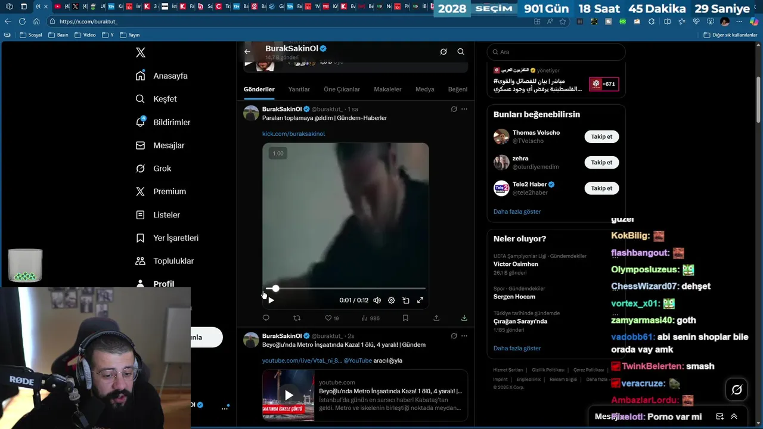The height and width of the screenshot is (429, 763).
Task: Go to Anasayfa in the sidebar
Action: 162,76
